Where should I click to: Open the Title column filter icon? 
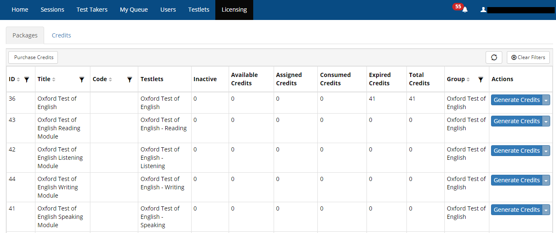(x=82, y=79)
